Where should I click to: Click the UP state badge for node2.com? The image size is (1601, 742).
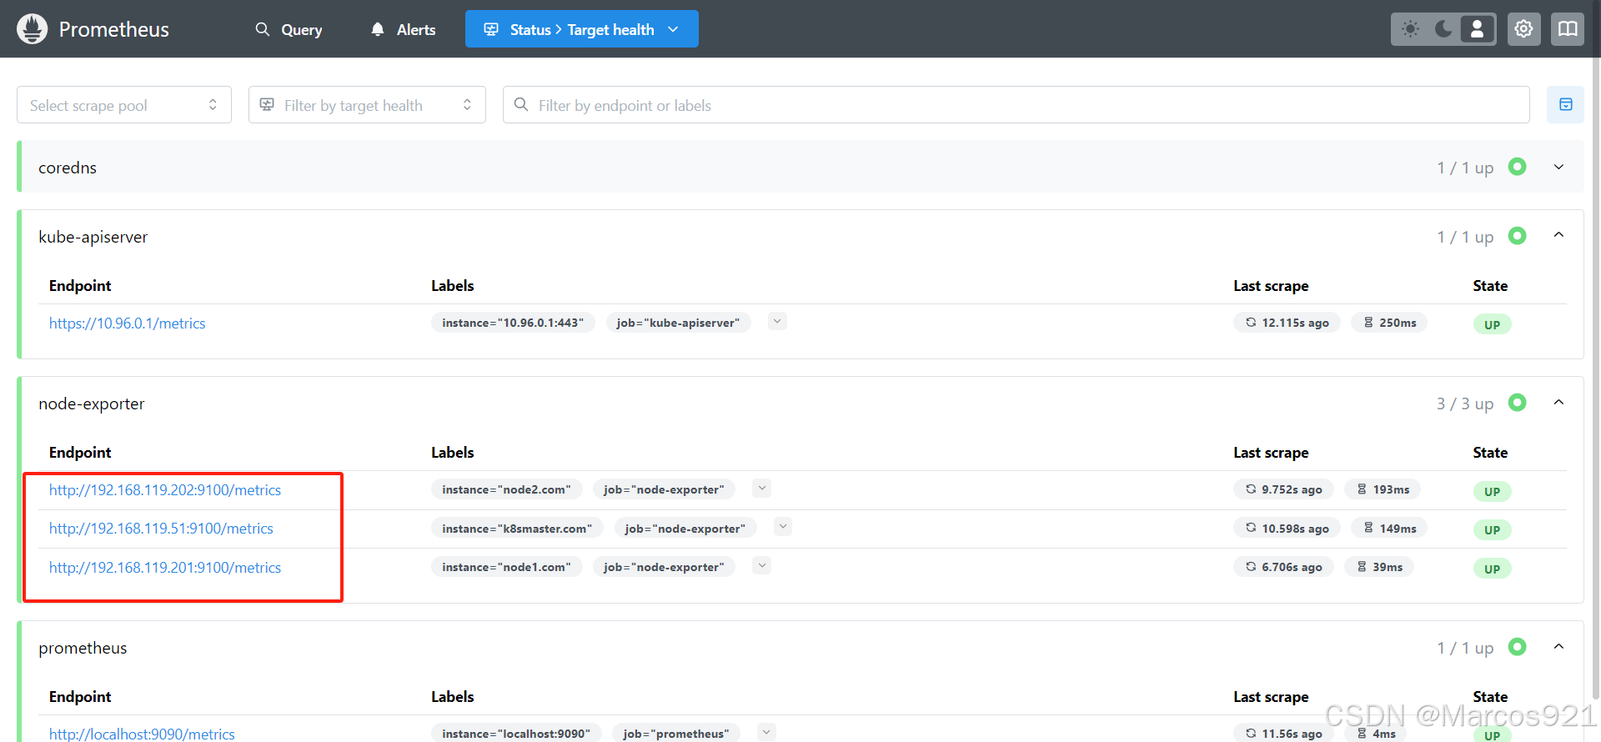click(1492, 491)
